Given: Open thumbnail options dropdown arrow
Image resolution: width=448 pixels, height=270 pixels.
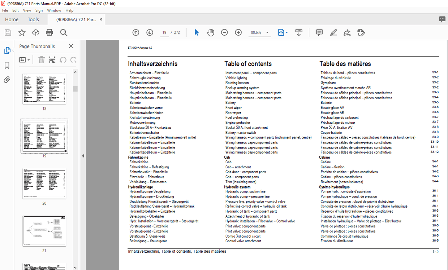Looking at the screenshot, I should [29, 59].
